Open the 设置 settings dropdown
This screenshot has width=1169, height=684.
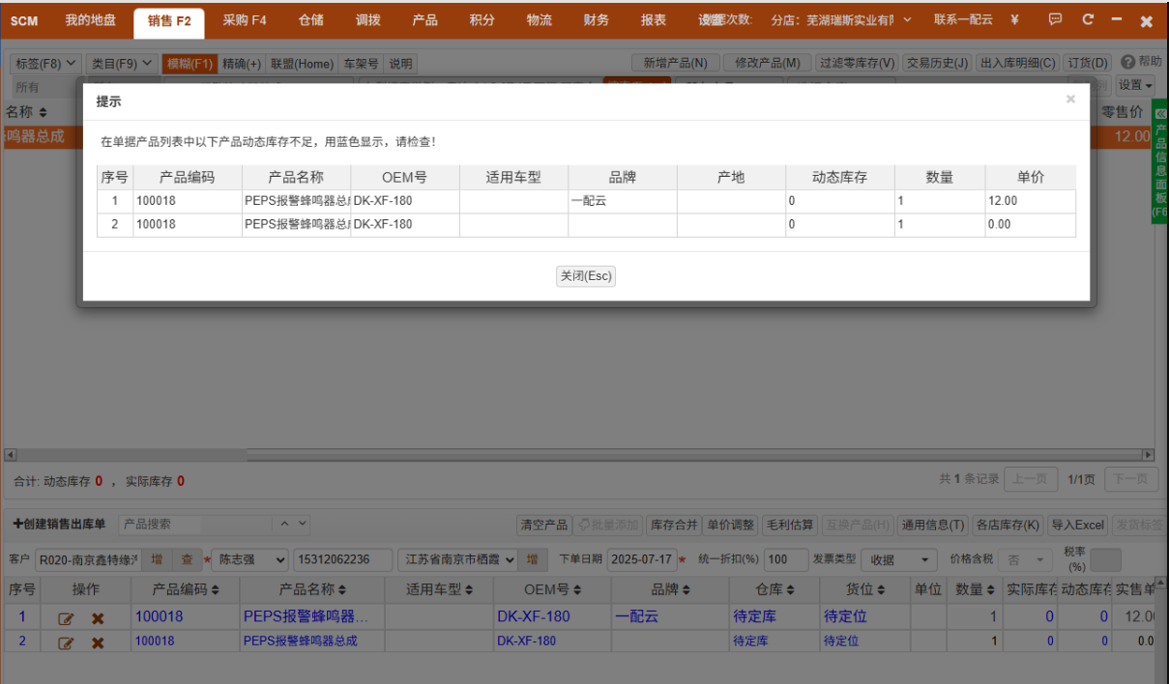coord(1136,85)
